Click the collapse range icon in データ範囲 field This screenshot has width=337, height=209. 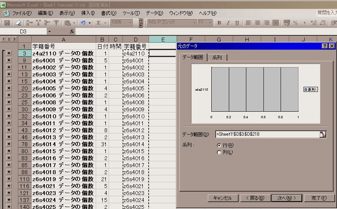point(322,134)
